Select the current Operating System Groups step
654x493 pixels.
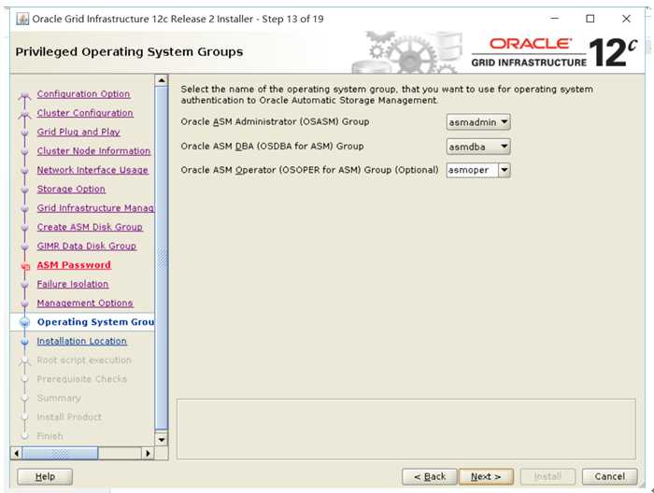point(95,322)
